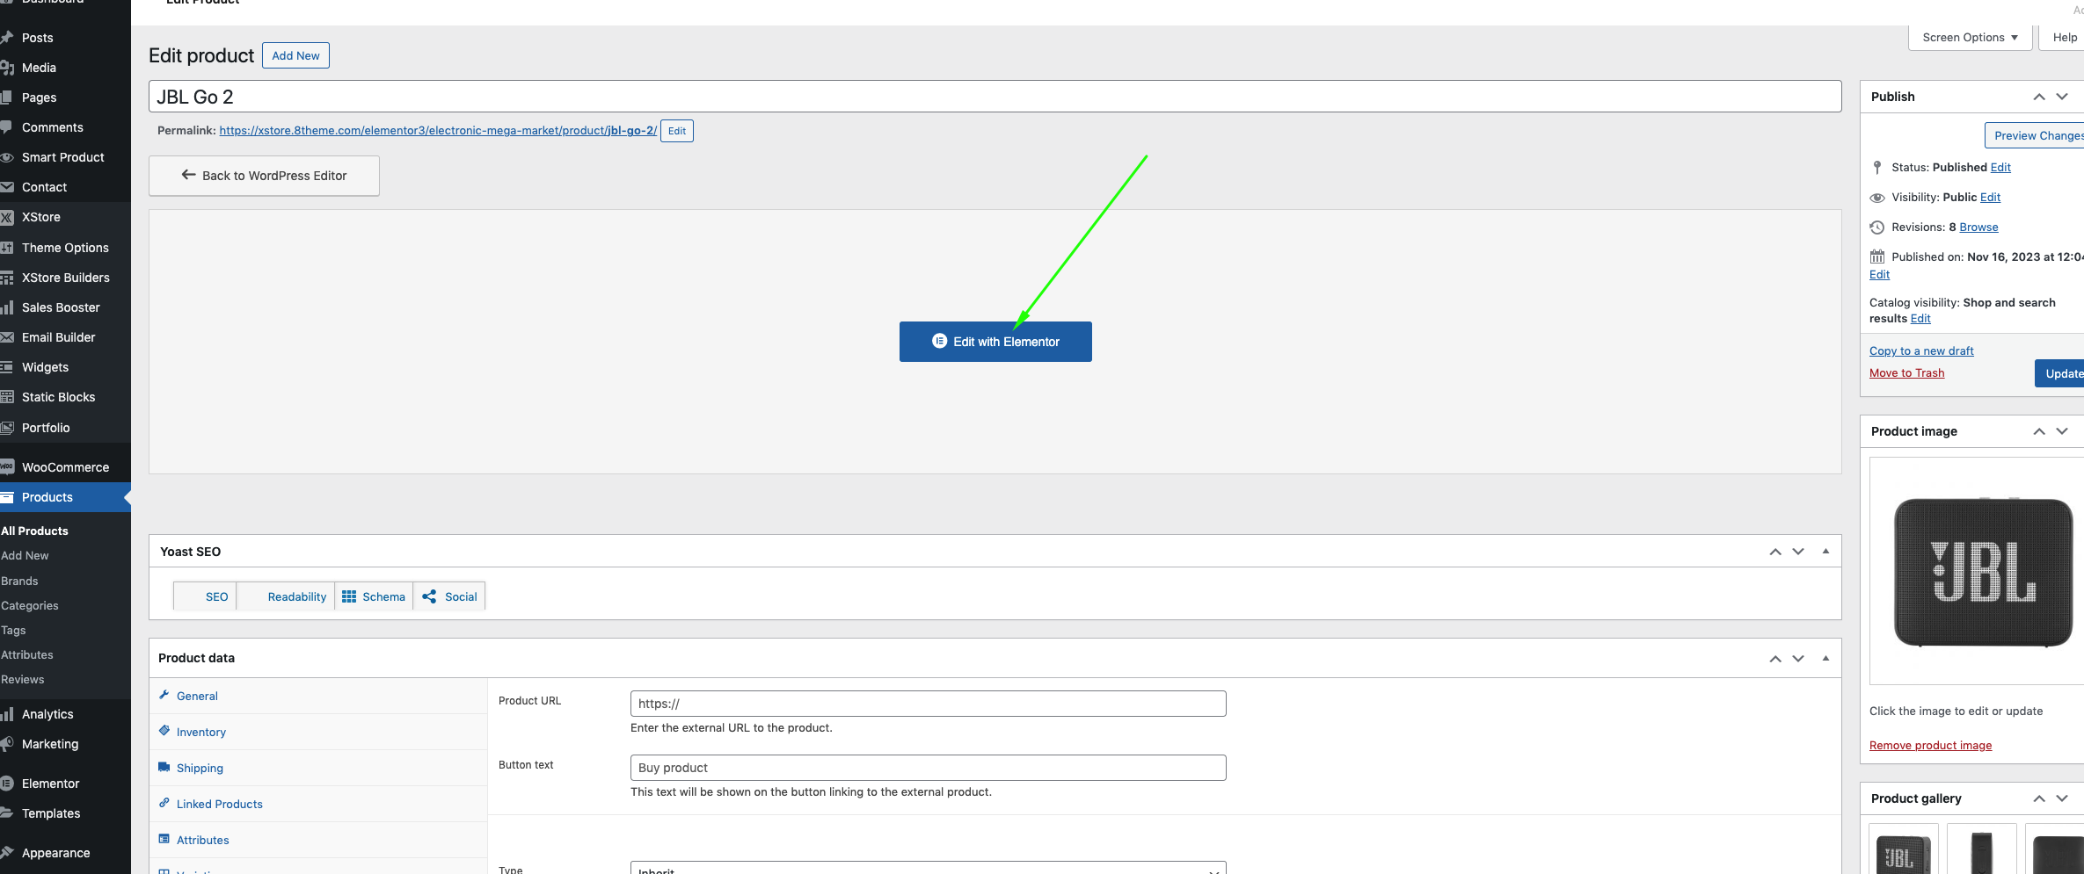
Task: Click the Static Blocks icon
Action: (6, 397)
